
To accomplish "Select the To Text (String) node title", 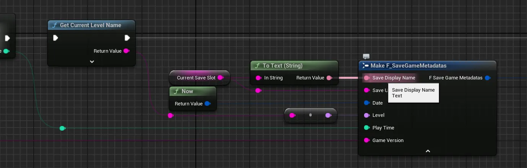I will (x=283, y=66).
